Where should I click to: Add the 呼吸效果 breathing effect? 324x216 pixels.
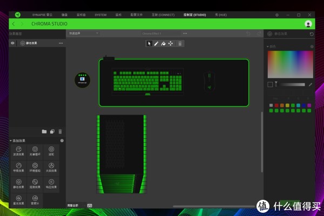click(18, 167)
